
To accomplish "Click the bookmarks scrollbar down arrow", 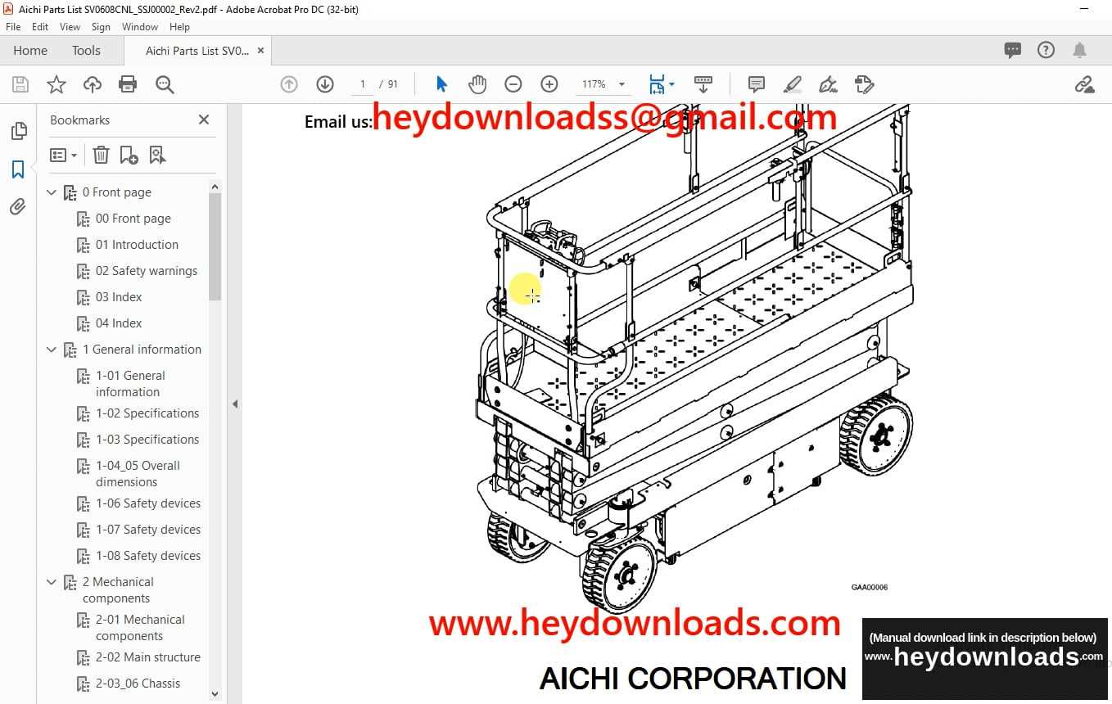I will click(x=215, y=694).
